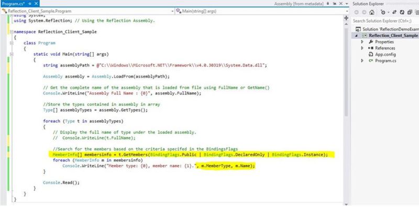Click Sync with Active Document icon
The width and height of the screenshot is (419, 207).
click(394, 12)
